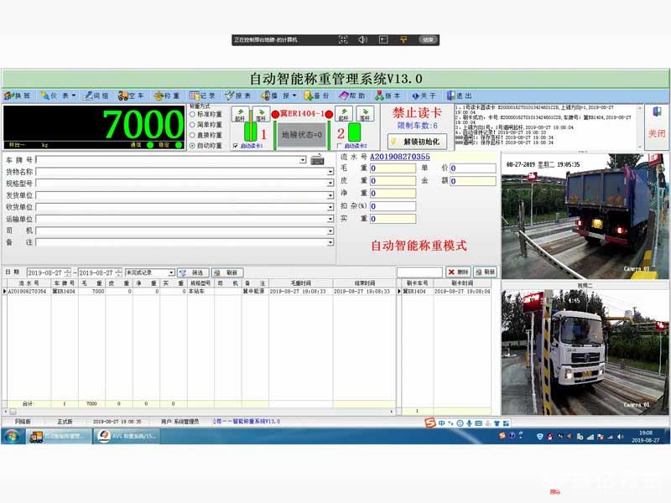Select the 标准称重 radio button
Screen dimensions: 671x503
pos(192,114)
